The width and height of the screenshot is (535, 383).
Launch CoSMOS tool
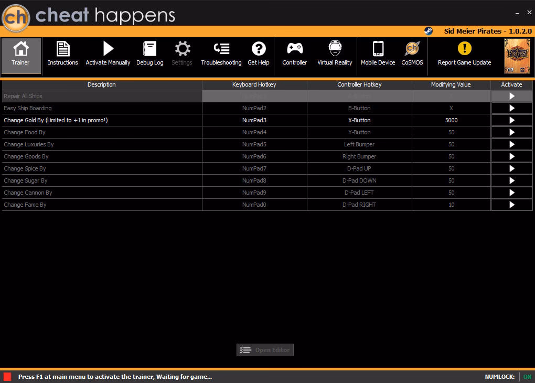click(x=412, y=54)
